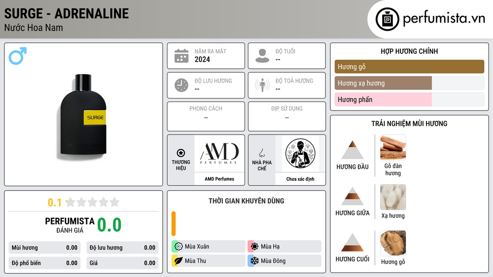Viewport: 493px width, 277px height.
Task: Select the Hương gỗ note image
Action: pos(393,243)
